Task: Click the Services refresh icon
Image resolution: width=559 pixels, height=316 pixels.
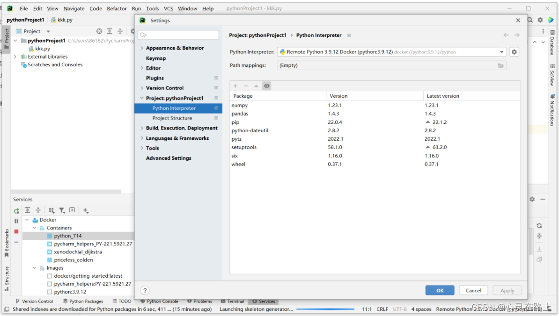Action: click(16, 211)
